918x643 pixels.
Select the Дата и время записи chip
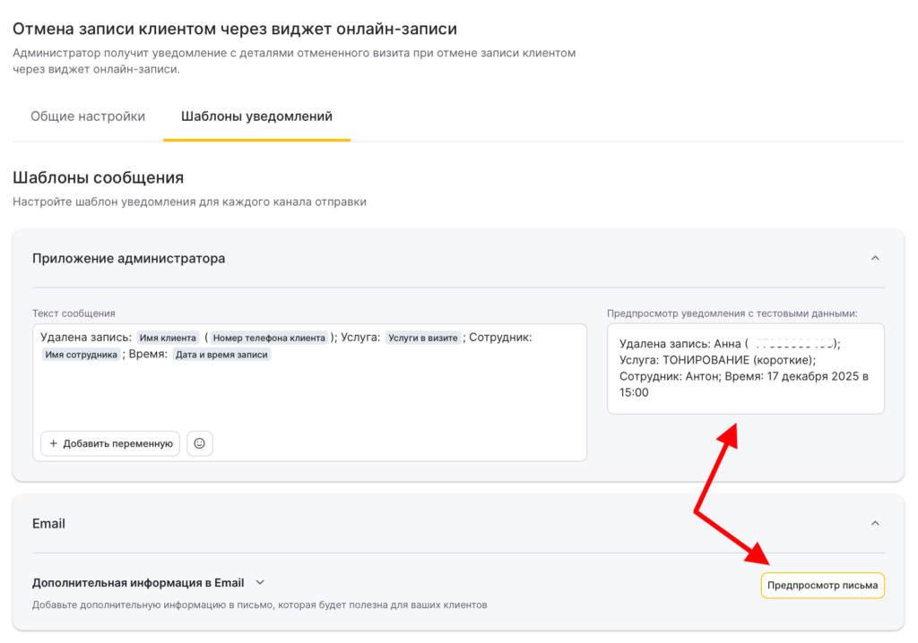(x=222, y=355)
